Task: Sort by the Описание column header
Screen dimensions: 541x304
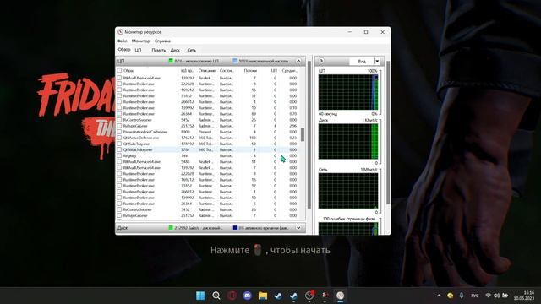Action: click(207, 70)
